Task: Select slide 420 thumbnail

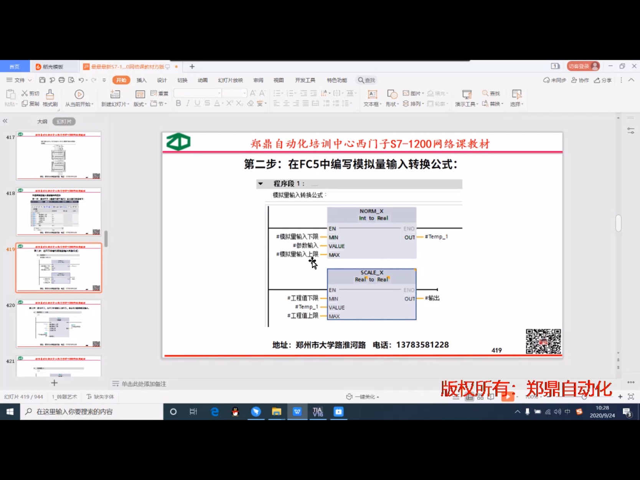Action: point(59,323)
